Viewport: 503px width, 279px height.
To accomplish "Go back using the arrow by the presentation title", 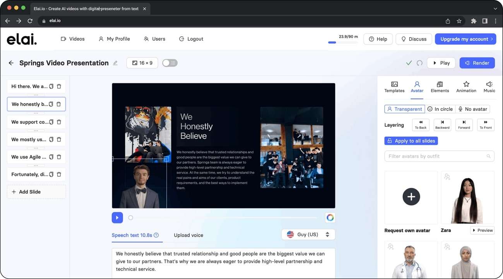I will click(11, 63).
